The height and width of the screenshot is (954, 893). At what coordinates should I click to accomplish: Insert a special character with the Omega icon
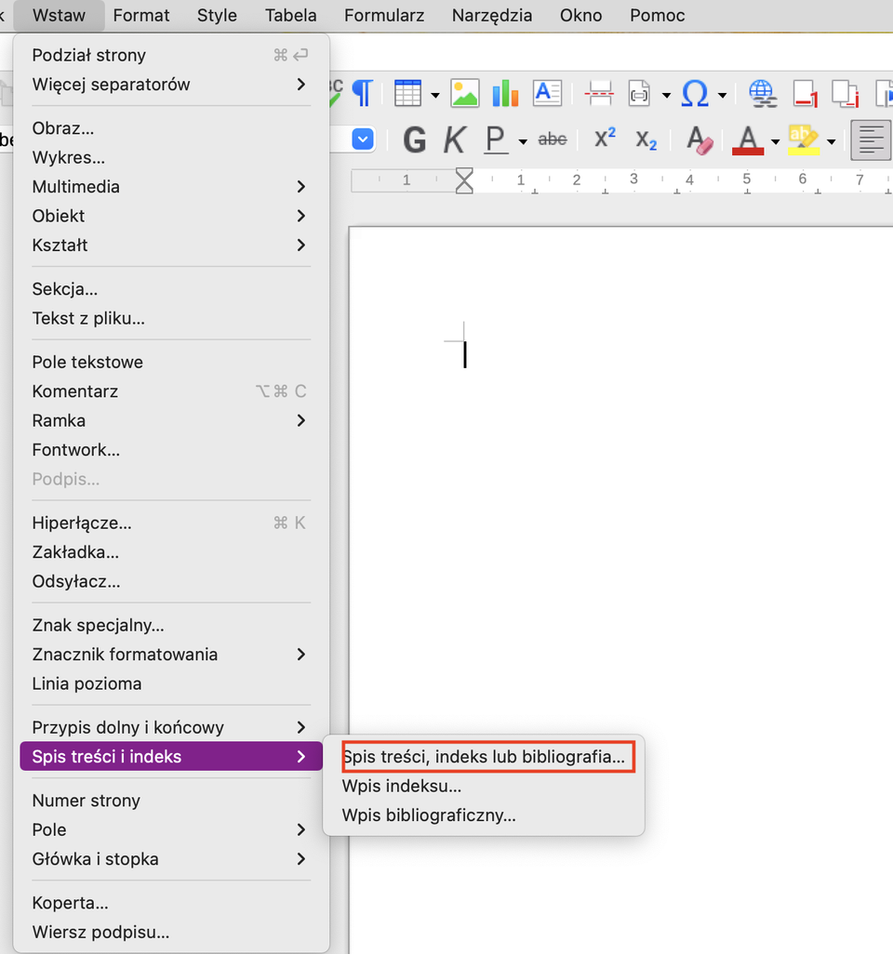696,93
